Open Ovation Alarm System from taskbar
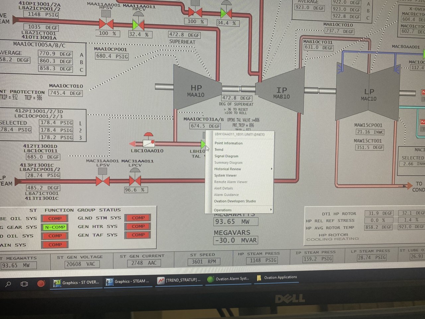Viewport: 425px width, 319px height. pos(228,279)
